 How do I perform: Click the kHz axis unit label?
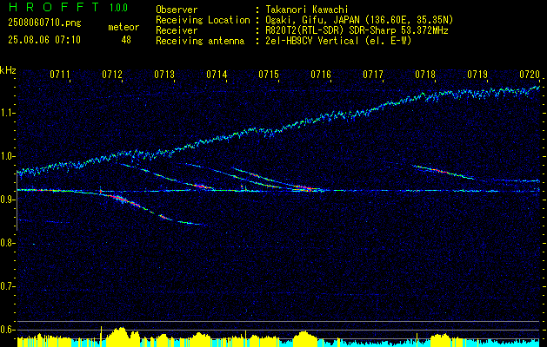[8, 70]
